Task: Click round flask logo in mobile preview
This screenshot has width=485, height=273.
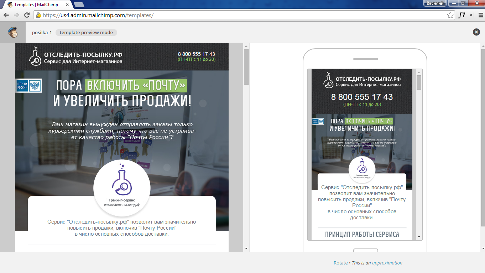Action: [x=362, y=170]
